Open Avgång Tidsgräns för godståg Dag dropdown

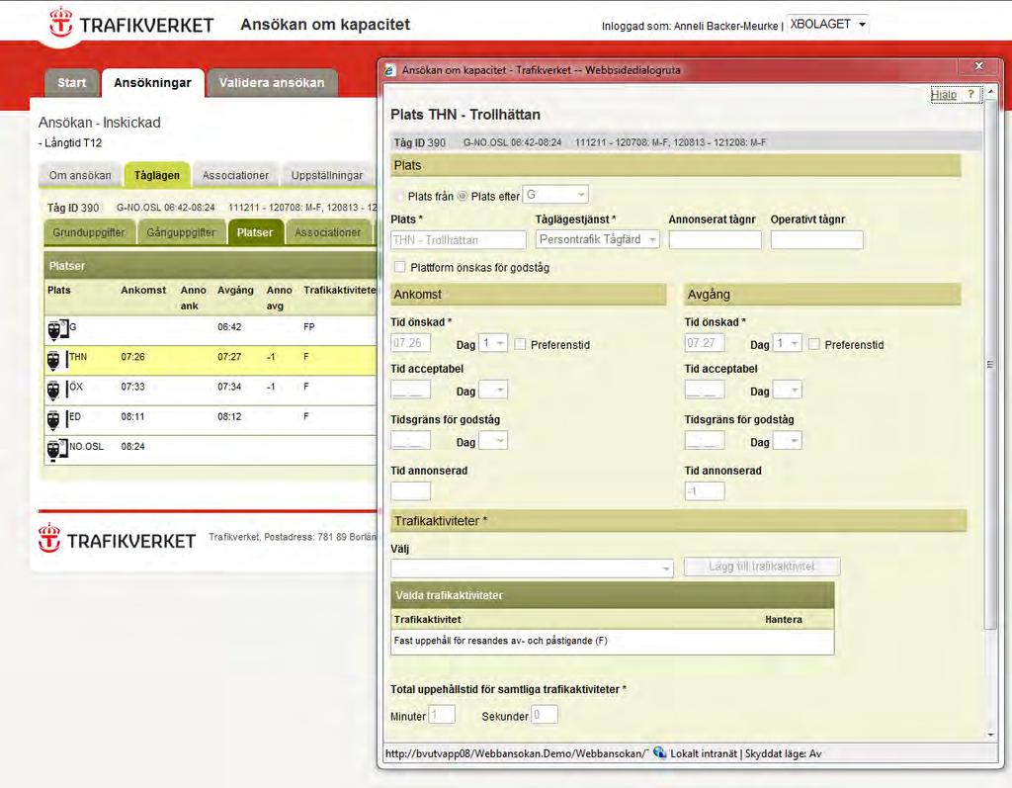pyautogui.click(x=787, y=441)
